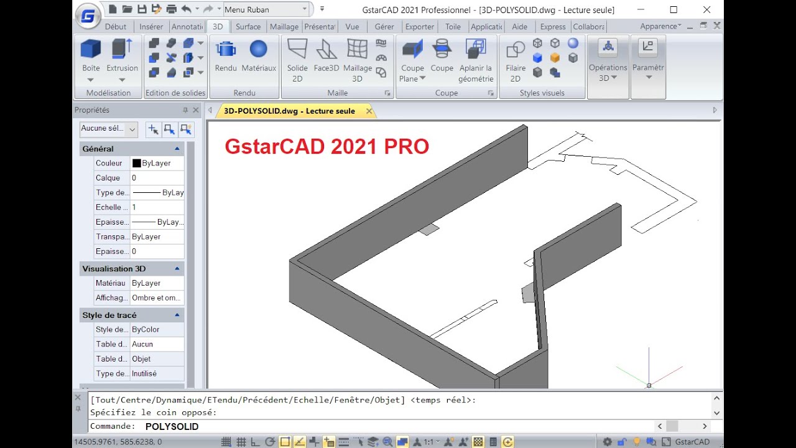Open the Menu Ruban workspace dropdown
Viewport: 796px width, 448px height.
tap(266, 9)
